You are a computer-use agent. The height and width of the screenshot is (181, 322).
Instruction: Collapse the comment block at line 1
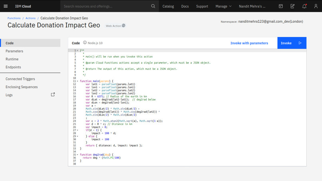pos(78,50)
